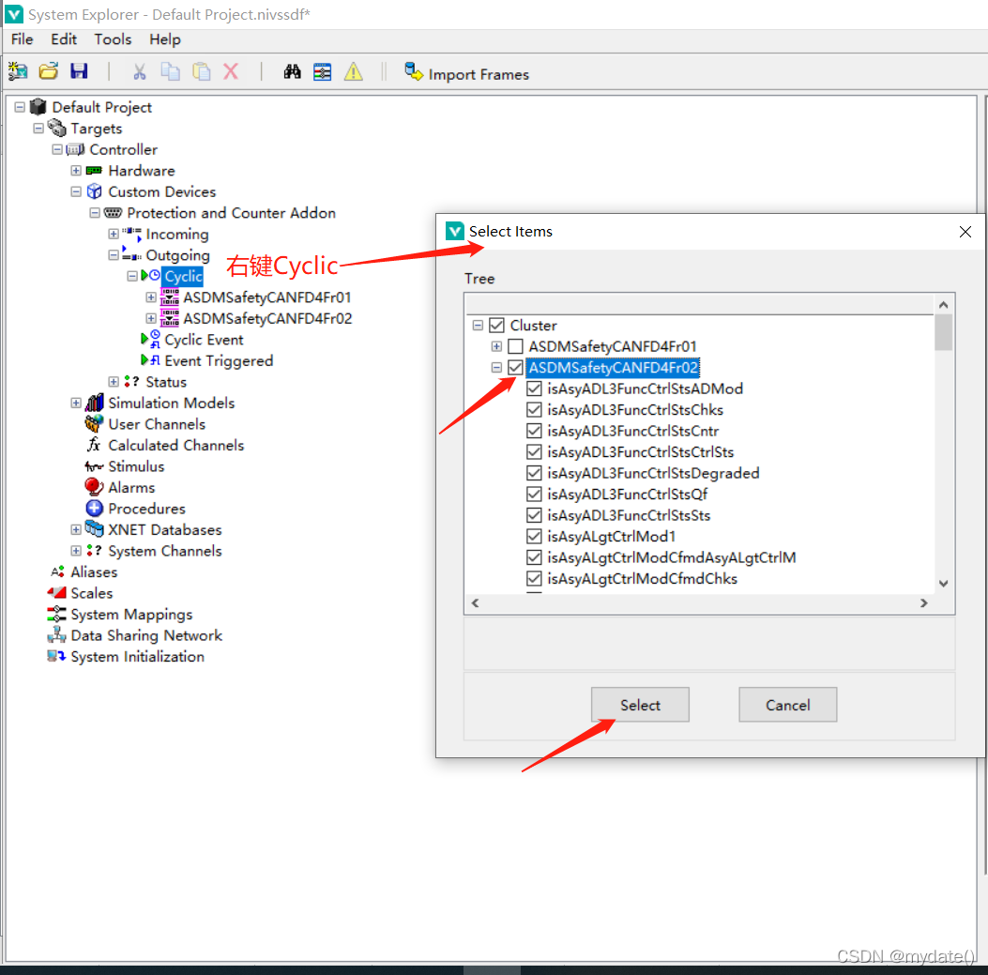Click the User Channels icon
This screenshot has height=975, width=988.
click(95, 423)
